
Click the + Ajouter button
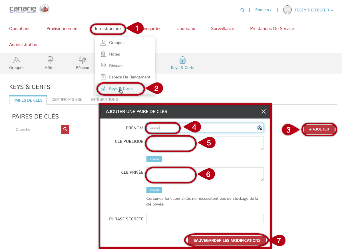319,129
